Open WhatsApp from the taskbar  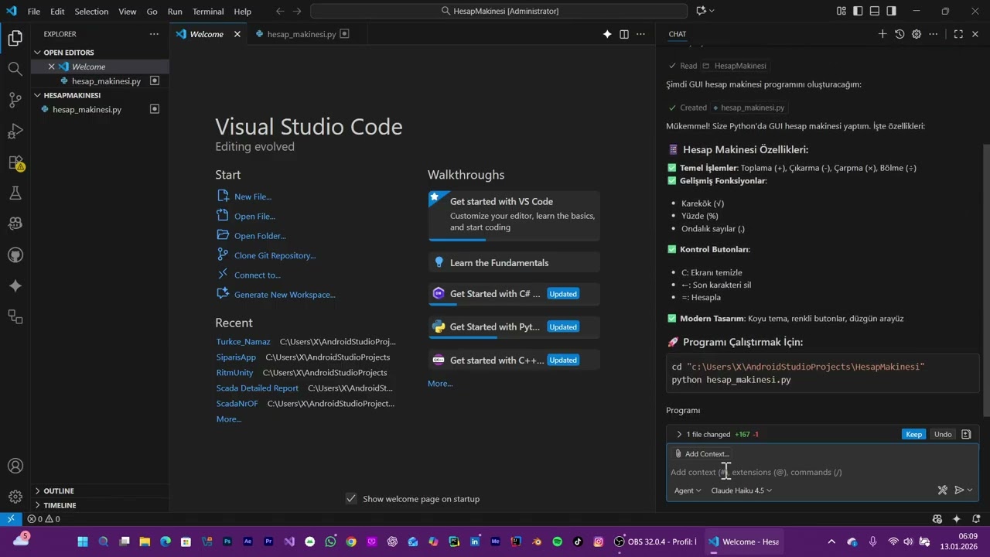(x=331, y=542)
